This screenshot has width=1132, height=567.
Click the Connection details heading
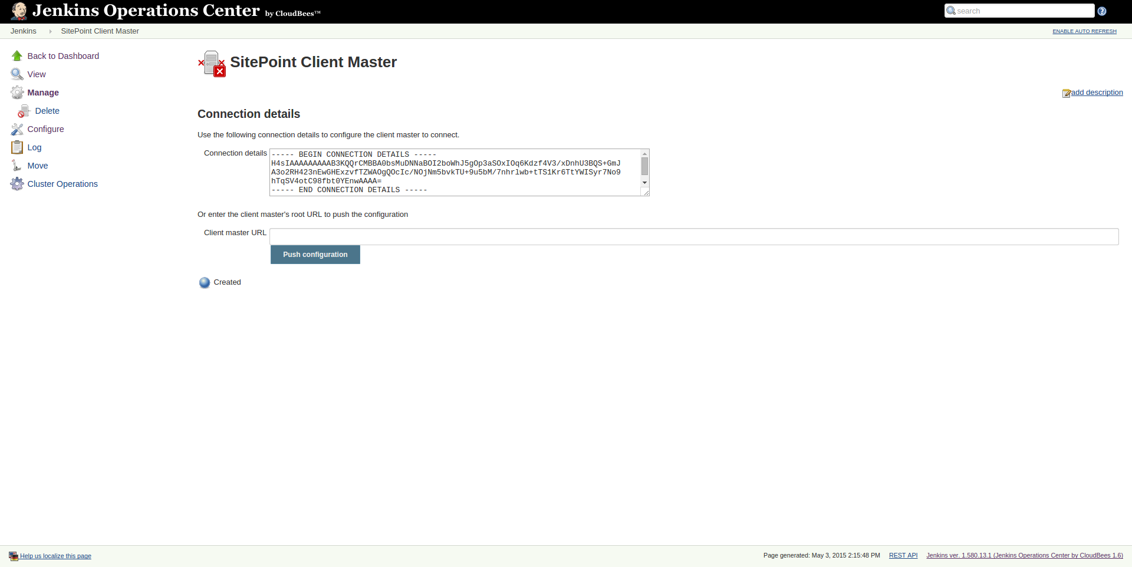249,114
